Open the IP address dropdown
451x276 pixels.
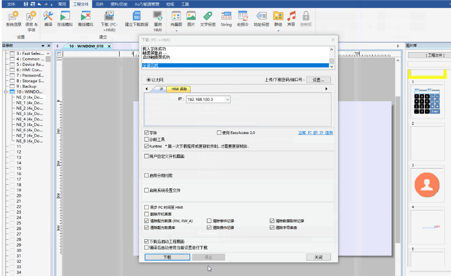pyautogui.click(x=228, y=100)
